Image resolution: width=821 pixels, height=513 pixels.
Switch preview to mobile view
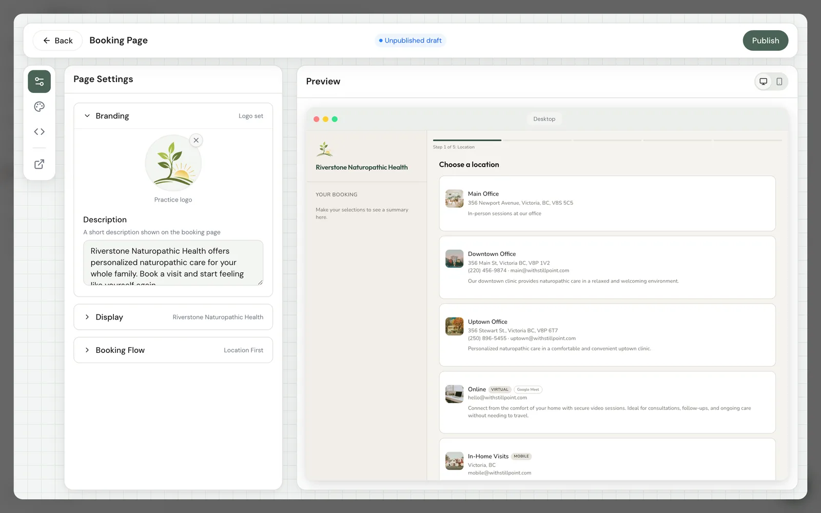(779, 82)
